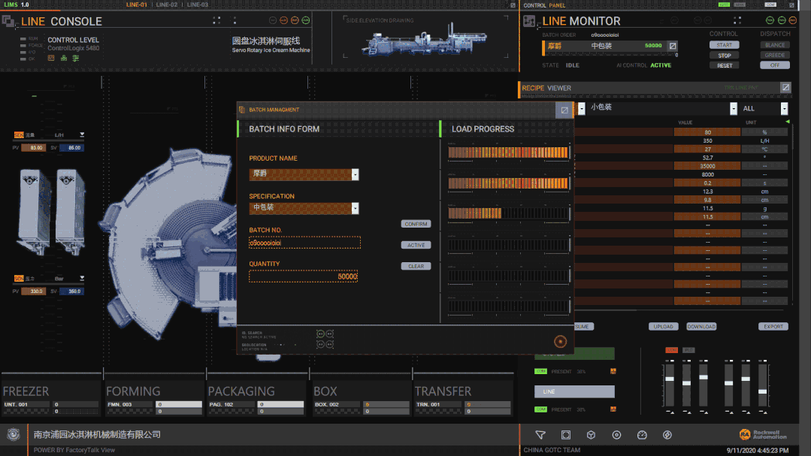Image resolution: width=811 pixels, height=456 pixels.
Task: Toggle the dispatch OFF button
Action: [x=775, y=65]
